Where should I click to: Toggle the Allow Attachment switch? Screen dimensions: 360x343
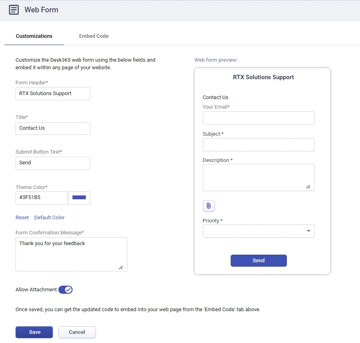click(x=65, y=290)
